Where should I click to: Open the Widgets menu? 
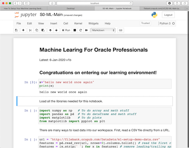pyautogui.click(x=93, y=23)
